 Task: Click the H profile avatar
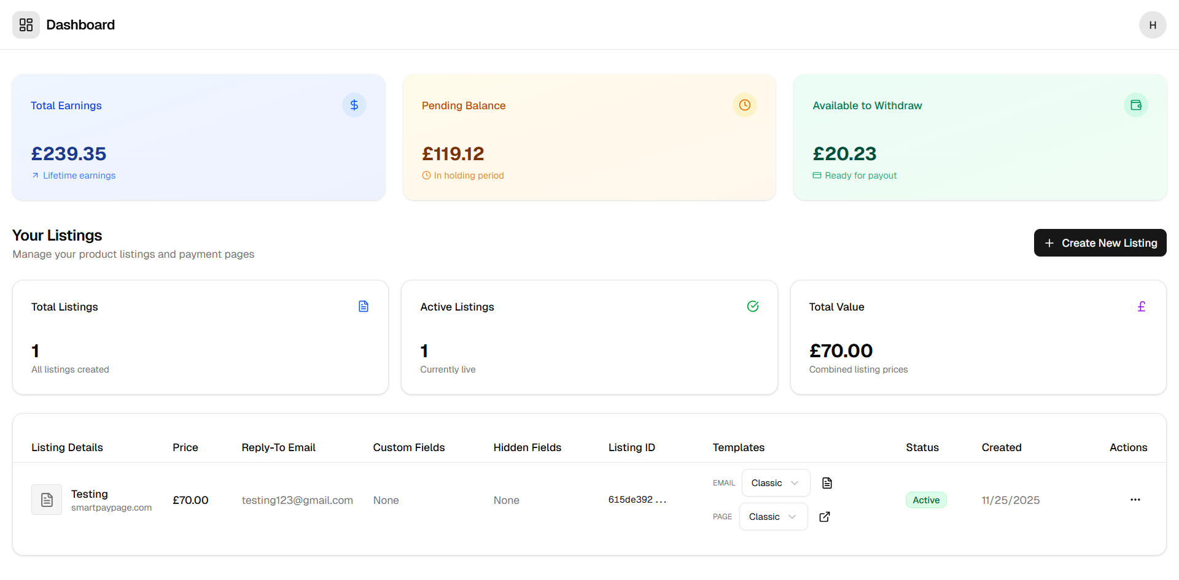(x=1153, y=25)
